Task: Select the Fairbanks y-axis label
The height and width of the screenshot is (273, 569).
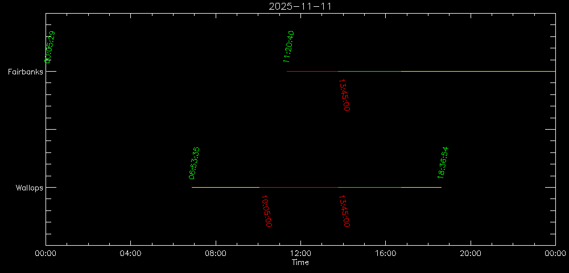Action: point(25,72)
